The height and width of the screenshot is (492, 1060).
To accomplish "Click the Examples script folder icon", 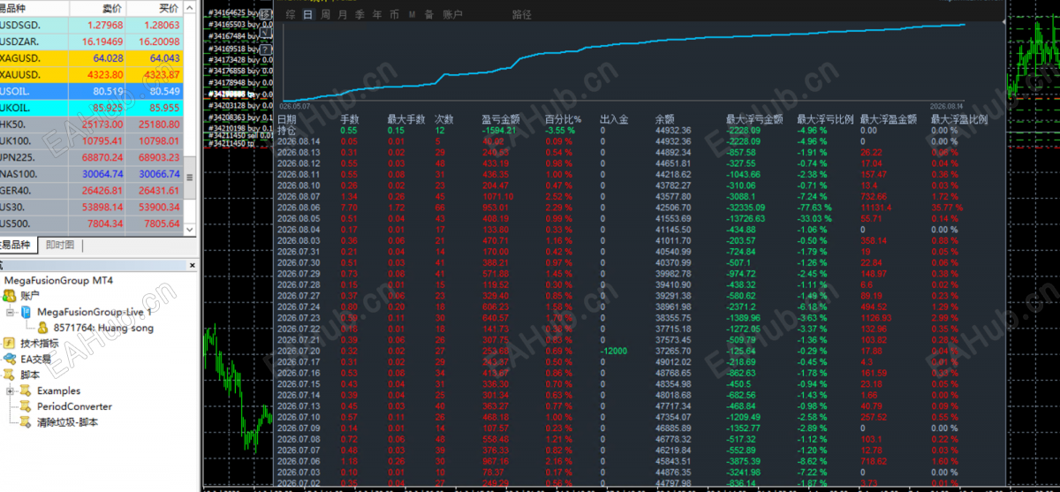I will tap(27, 390).
